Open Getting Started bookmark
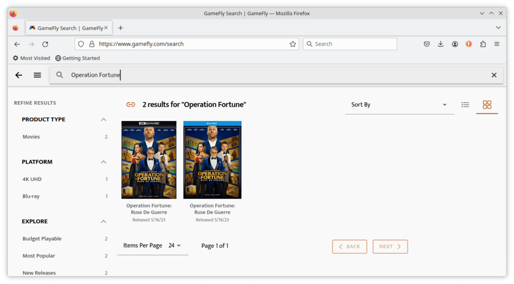 [x=77, y=58]
